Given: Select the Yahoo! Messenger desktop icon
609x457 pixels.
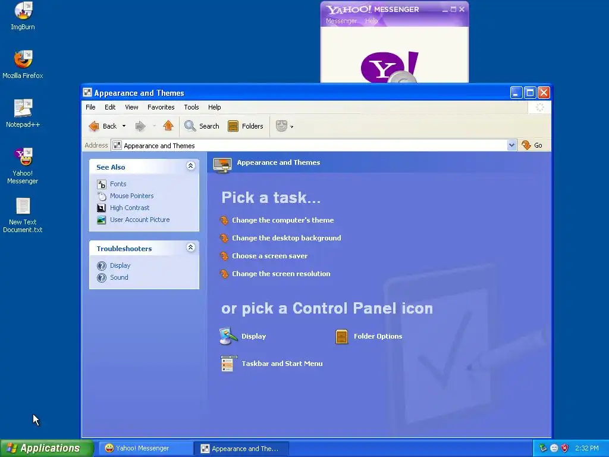Looking at the screenshot, I should tap(23, 156).
